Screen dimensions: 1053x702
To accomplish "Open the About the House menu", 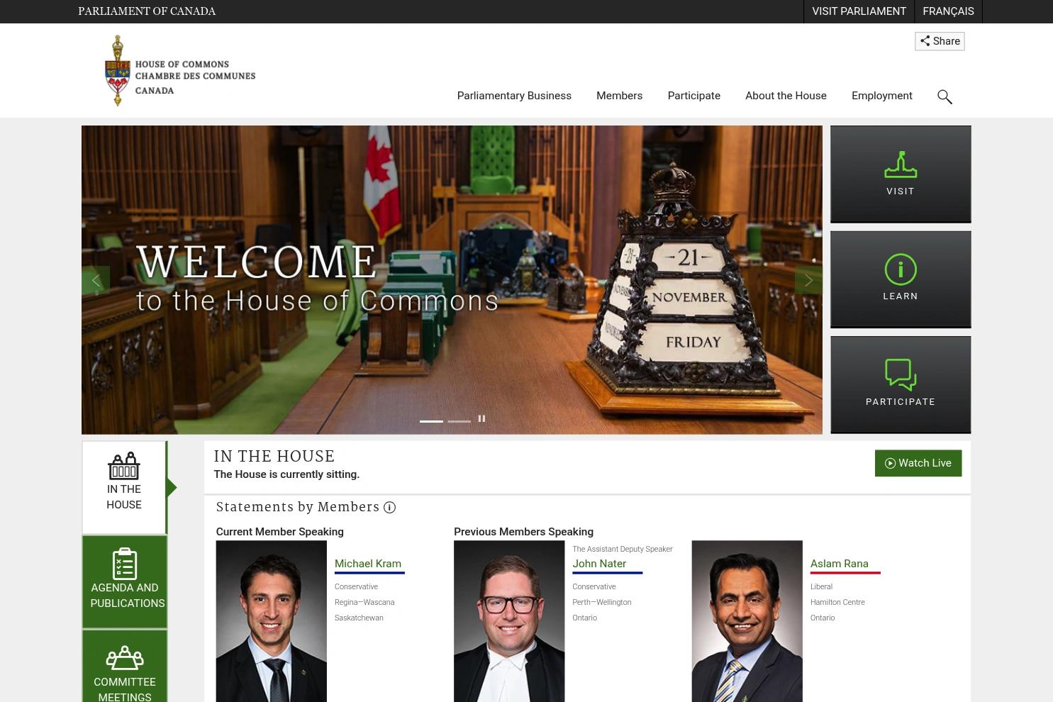I will click(786, 96).
